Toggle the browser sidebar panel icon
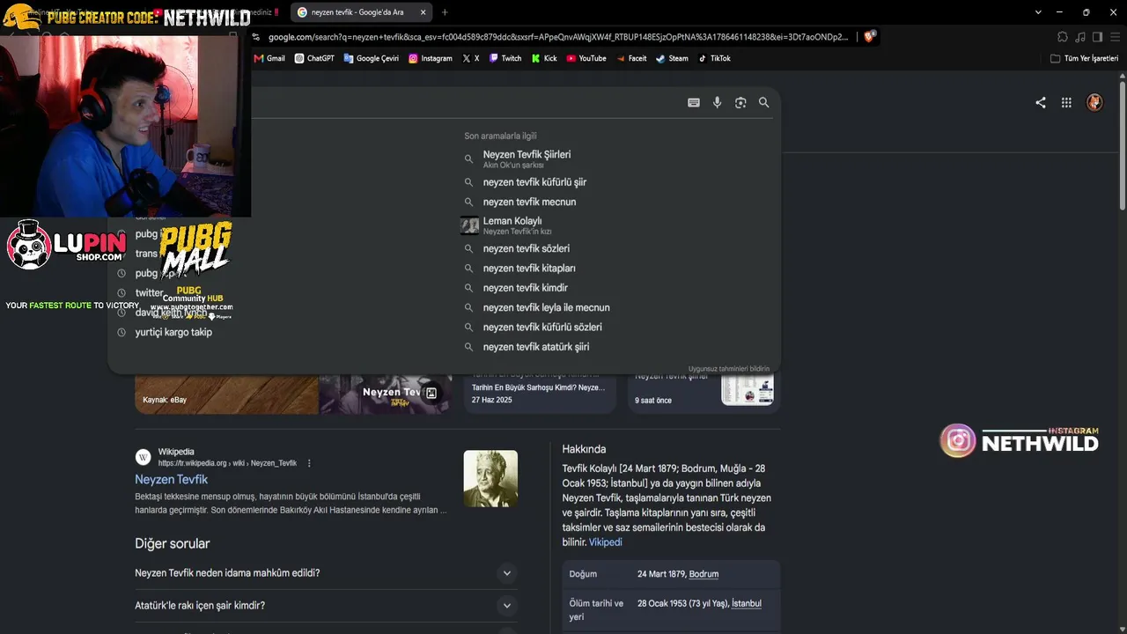The image size is (1127, 634). click(1097, 37)
